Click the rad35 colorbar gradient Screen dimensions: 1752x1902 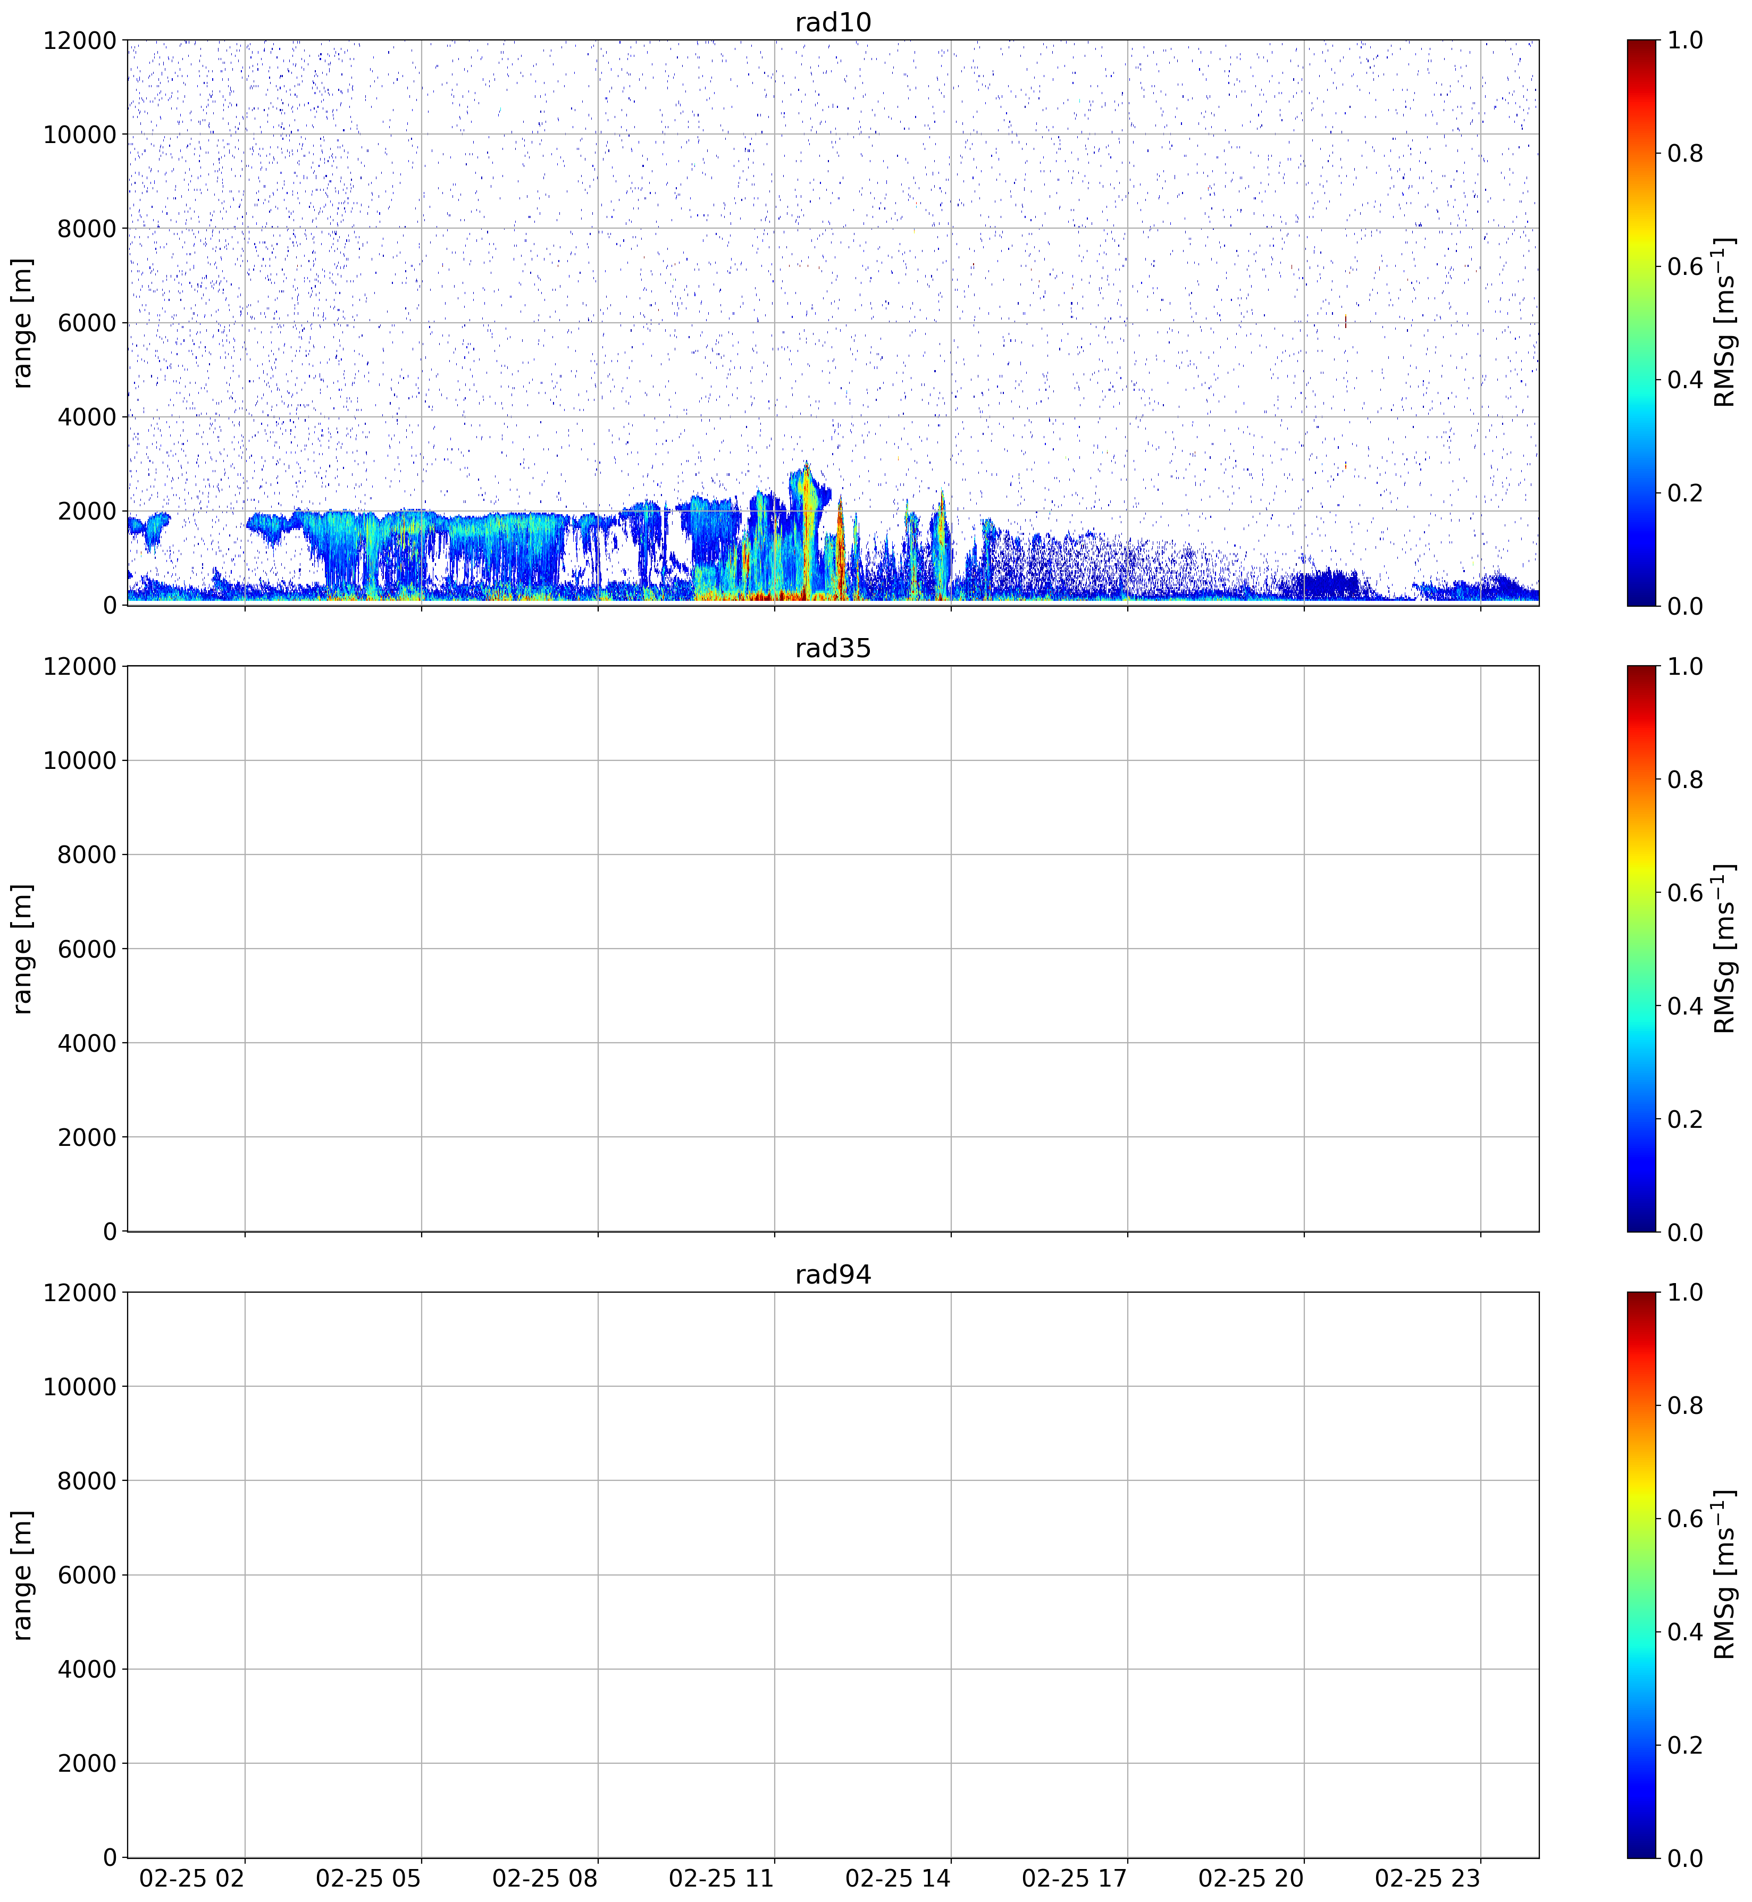[1641, 948]
